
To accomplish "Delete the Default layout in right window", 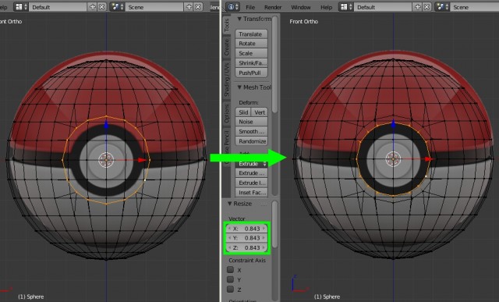I will click(426, 7).
